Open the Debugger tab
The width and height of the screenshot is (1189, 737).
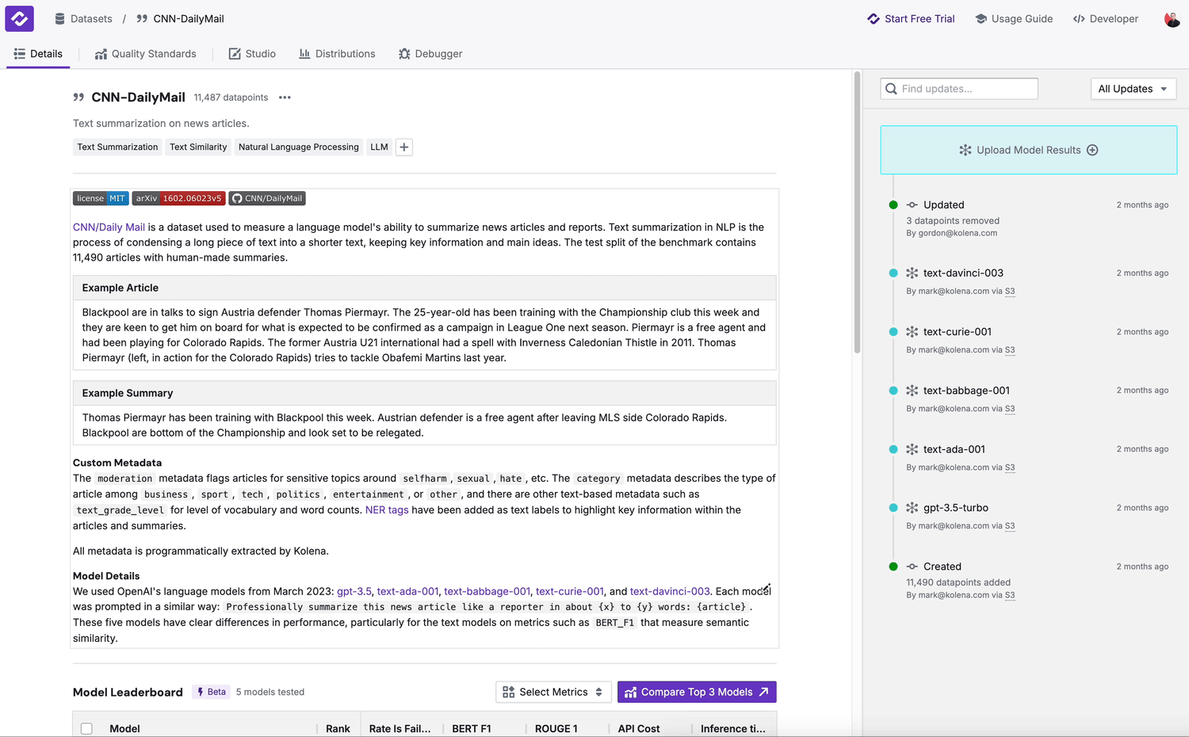click(x=430, y=54)
